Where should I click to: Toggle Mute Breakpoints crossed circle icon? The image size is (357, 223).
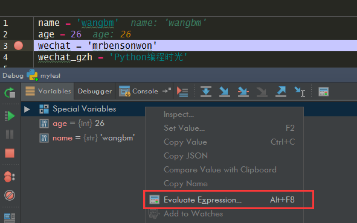(x=10, y=195)
